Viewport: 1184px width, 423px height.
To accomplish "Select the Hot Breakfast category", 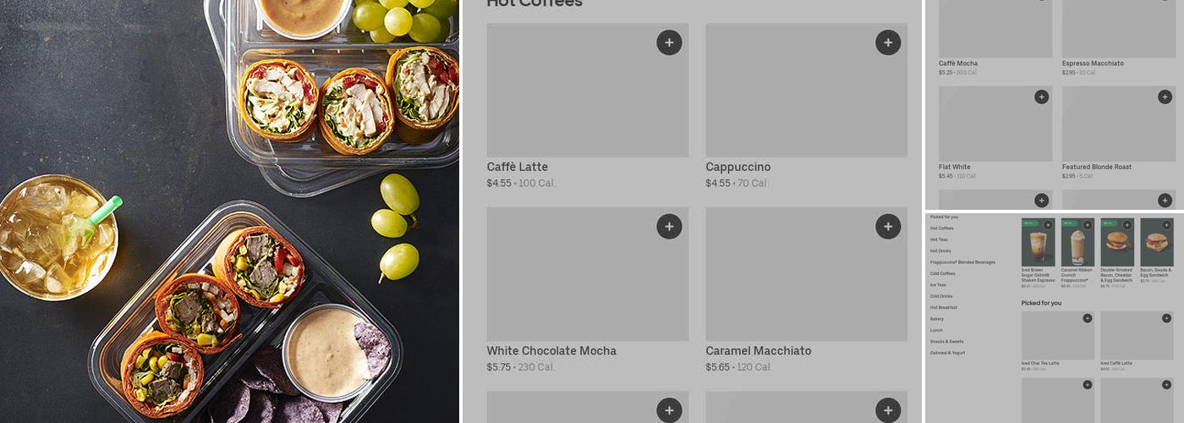I will pyautogui.click(x=944, y=307).
